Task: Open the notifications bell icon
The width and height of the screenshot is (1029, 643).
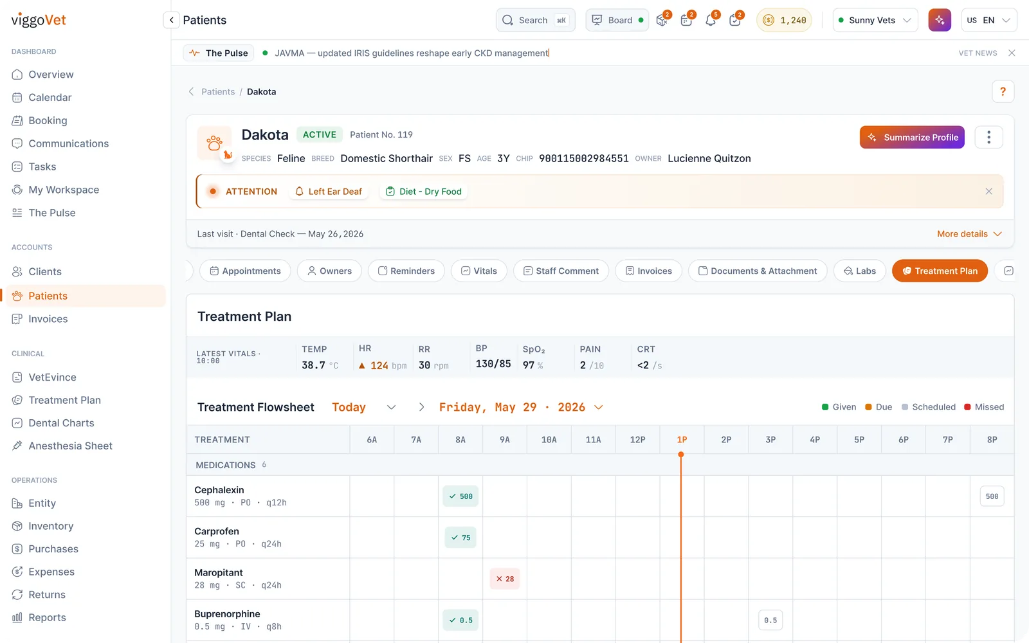Action: tap(711, 20)
